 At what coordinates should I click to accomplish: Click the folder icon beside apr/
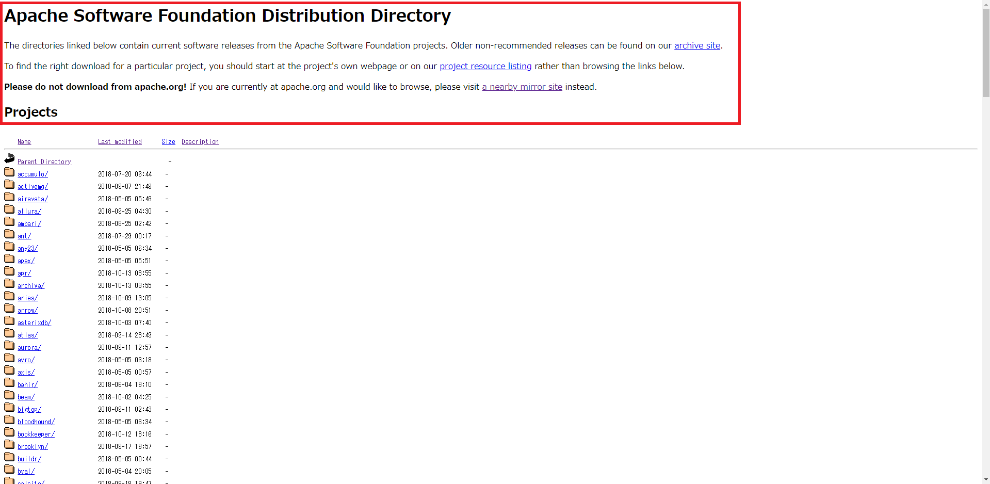click(x=9, y=271)
